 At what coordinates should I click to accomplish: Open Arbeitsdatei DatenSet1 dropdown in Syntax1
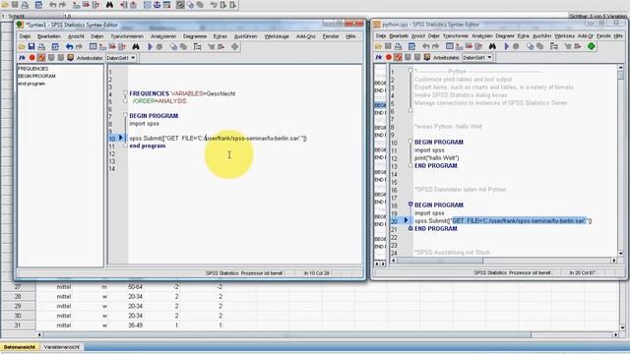click(x=121, y=58)
